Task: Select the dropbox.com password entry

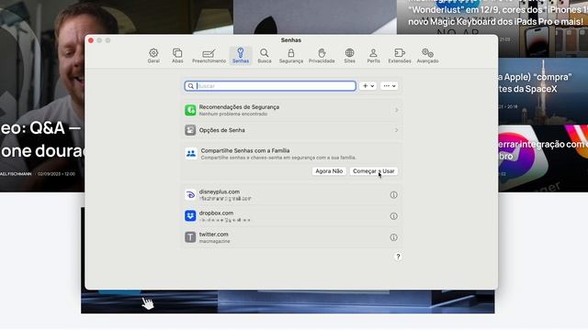Action: [x=292, y=216]
